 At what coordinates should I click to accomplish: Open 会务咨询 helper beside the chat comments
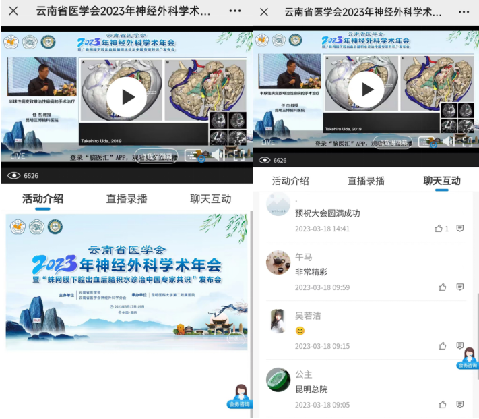click(468, 357)
